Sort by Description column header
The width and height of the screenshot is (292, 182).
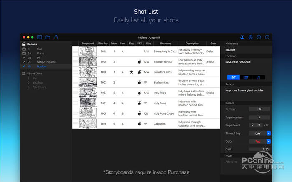(192, 44)
